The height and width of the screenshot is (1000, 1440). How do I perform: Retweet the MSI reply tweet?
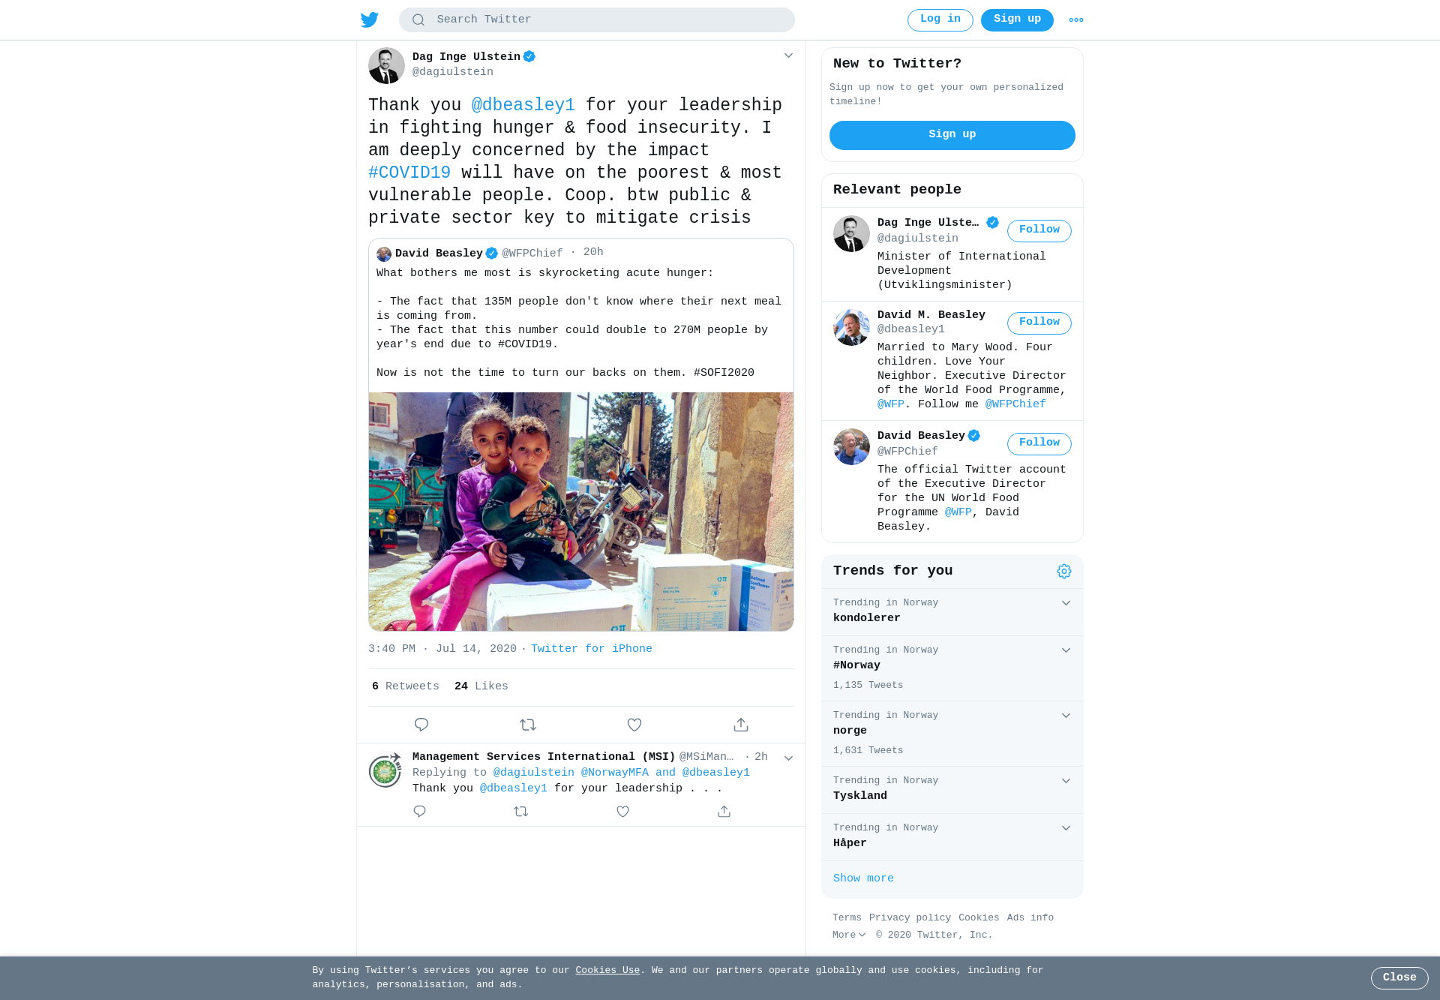click(521, 812)
